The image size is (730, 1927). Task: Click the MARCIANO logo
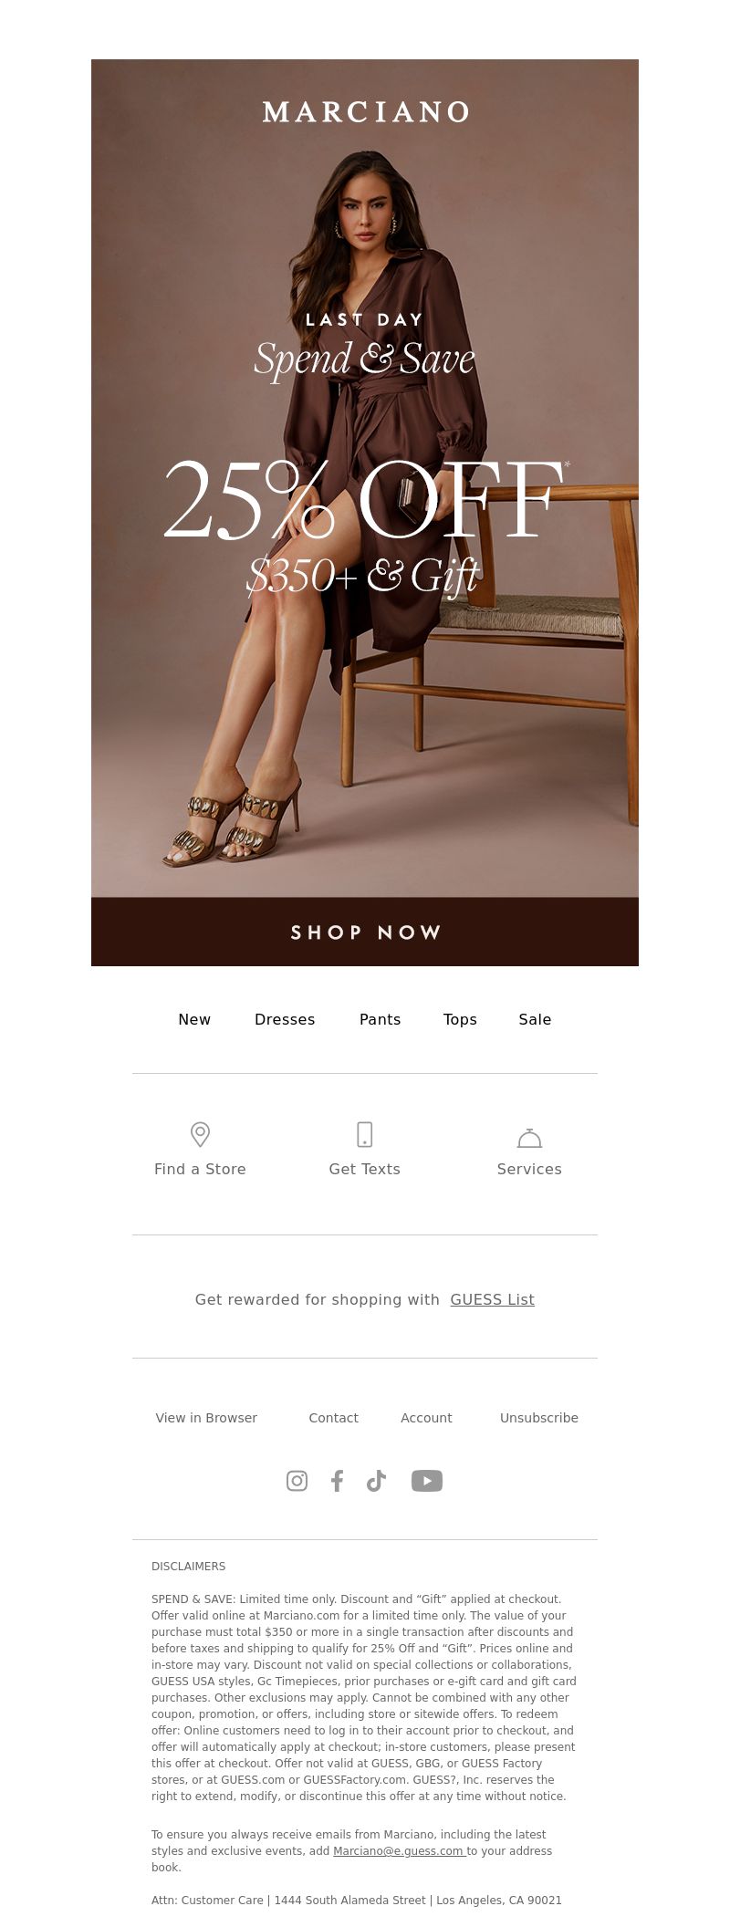point(365,112)
